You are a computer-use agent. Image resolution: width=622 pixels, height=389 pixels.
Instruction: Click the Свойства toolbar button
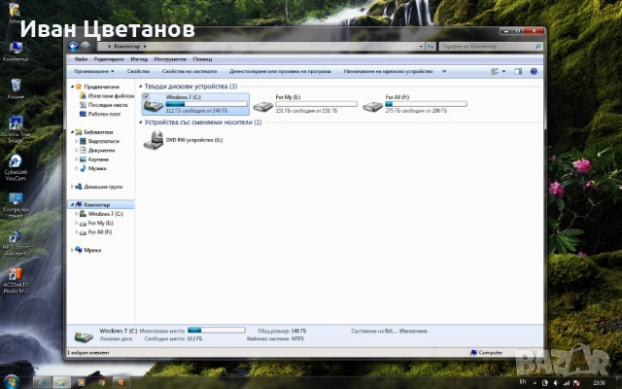click(138, 71)
